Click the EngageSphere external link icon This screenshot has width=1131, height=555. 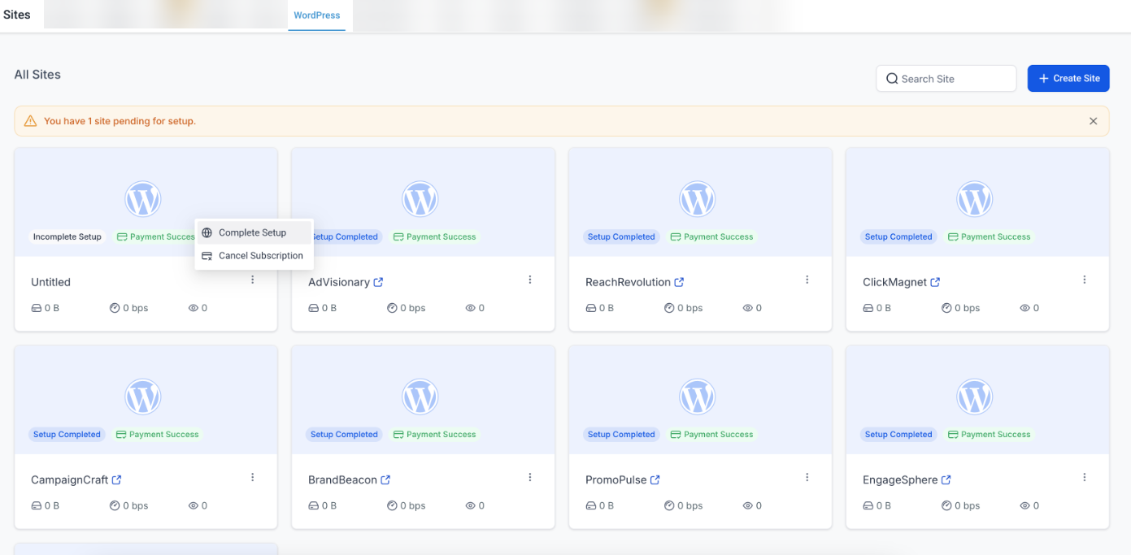coord(946,479)
